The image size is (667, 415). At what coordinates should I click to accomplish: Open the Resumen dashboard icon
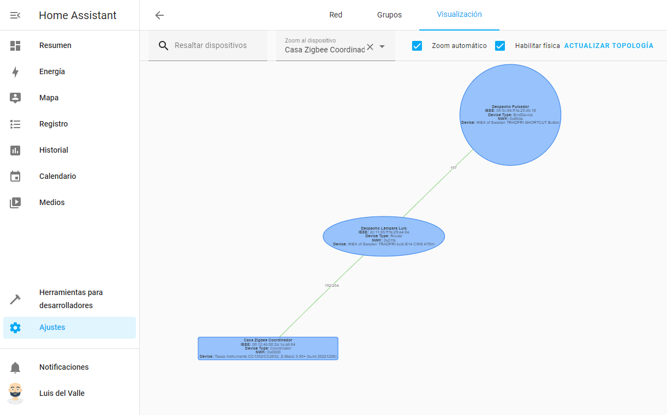click(15, 46)
